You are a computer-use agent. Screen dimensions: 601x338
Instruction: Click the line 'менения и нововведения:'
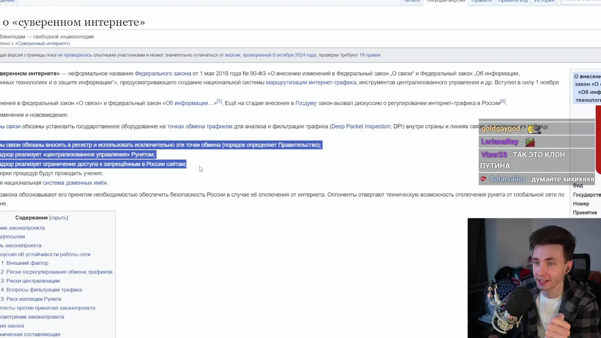coord(34,115)
